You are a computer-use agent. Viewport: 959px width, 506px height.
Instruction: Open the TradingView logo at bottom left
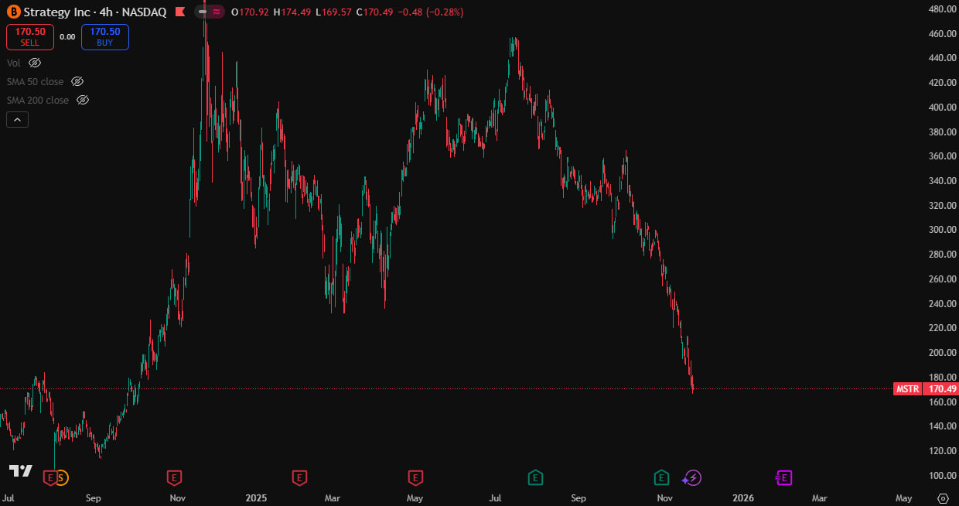pyautogui.click(x=20, y=470)
